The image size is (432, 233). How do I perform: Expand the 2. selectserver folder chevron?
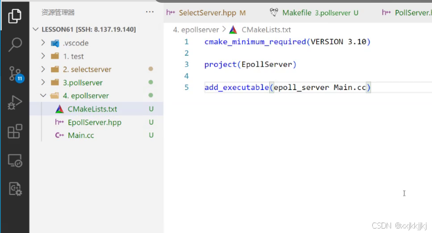(x=43, y=69)
